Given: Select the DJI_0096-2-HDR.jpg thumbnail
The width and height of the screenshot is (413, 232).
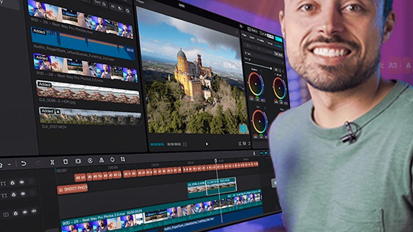Looking at the screenshot, I should click(88, 92).
